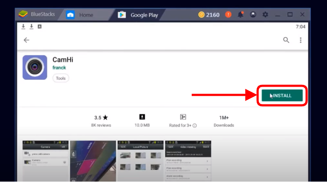Viewport: 327px width, 182px height.
Task: Open the video viewing screenshot thumbnail
Action: pos(188,161)
